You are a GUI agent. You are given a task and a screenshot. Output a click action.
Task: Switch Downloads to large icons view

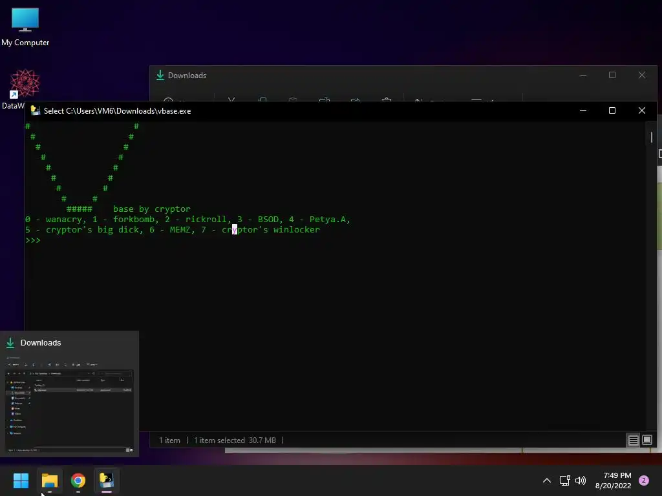pyautogui.click(x=647, y=440)
